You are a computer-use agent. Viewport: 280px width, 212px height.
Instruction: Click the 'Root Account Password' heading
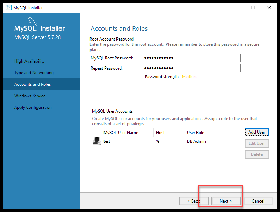pos(112,39)
